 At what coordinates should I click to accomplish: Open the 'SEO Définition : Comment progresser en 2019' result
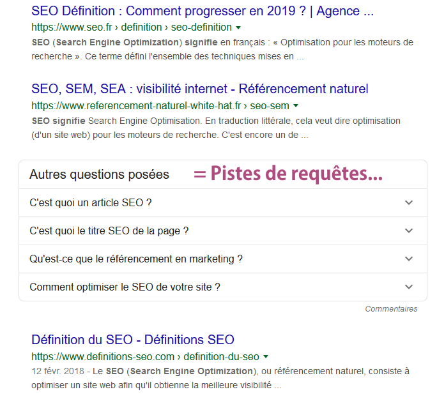203,11
